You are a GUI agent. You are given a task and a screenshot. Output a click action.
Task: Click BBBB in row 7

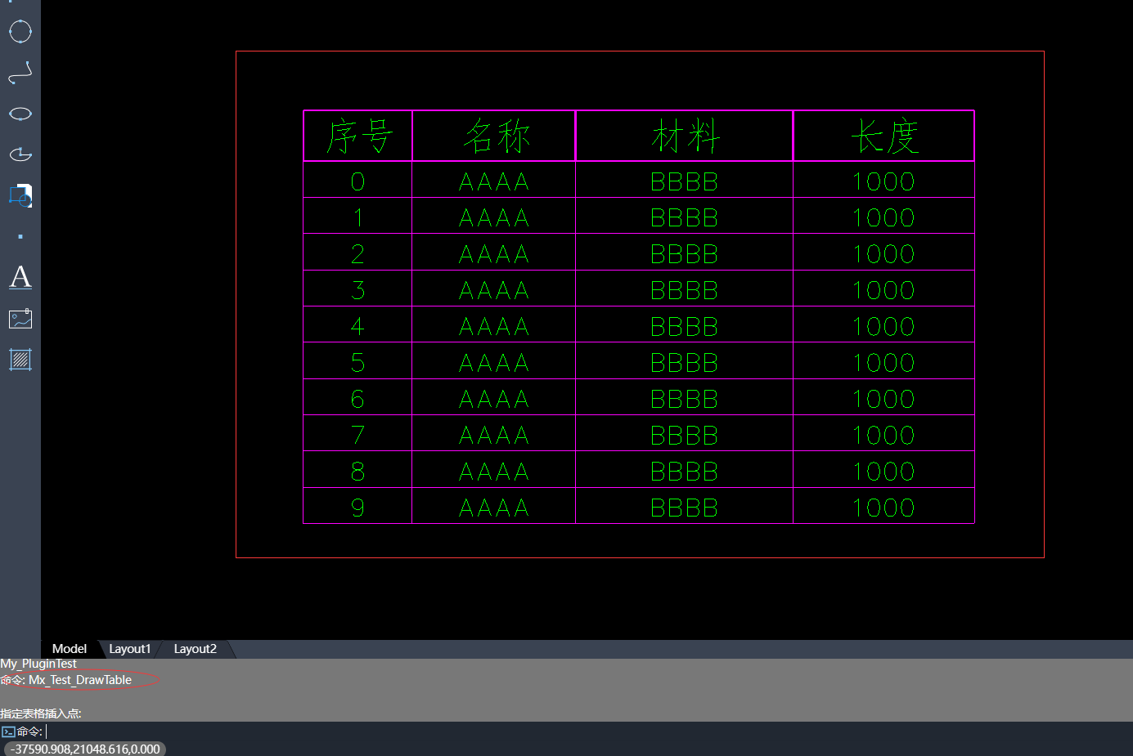coord(685,435)
